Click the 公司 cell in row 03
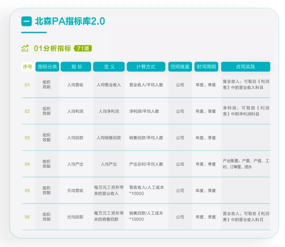 coord(180,138)
